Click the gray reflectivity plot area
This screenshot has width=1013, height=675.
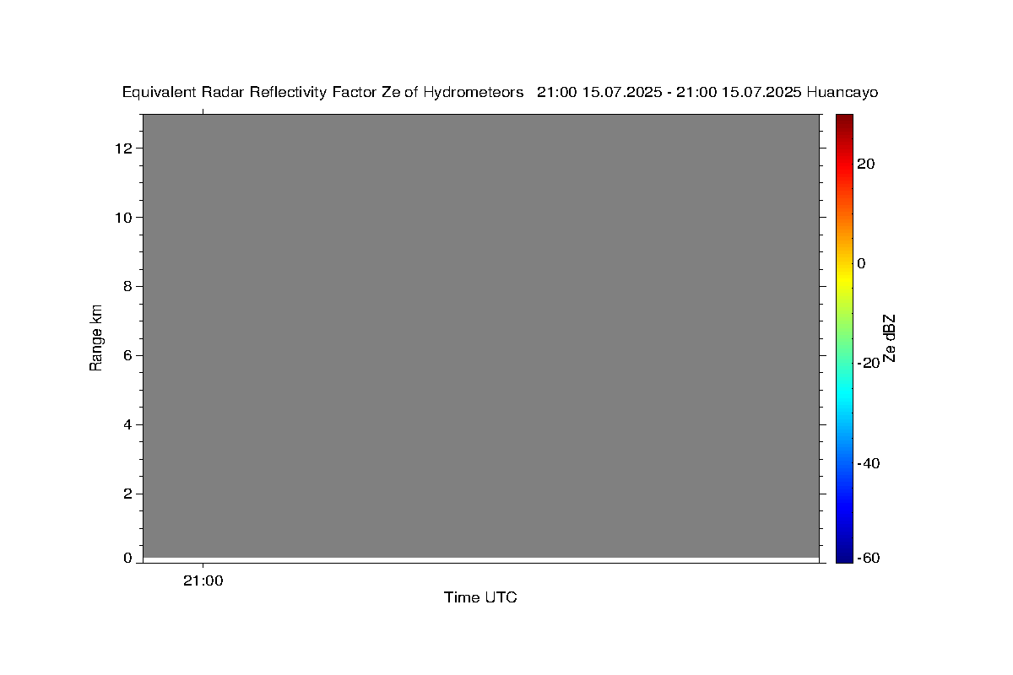481,336
